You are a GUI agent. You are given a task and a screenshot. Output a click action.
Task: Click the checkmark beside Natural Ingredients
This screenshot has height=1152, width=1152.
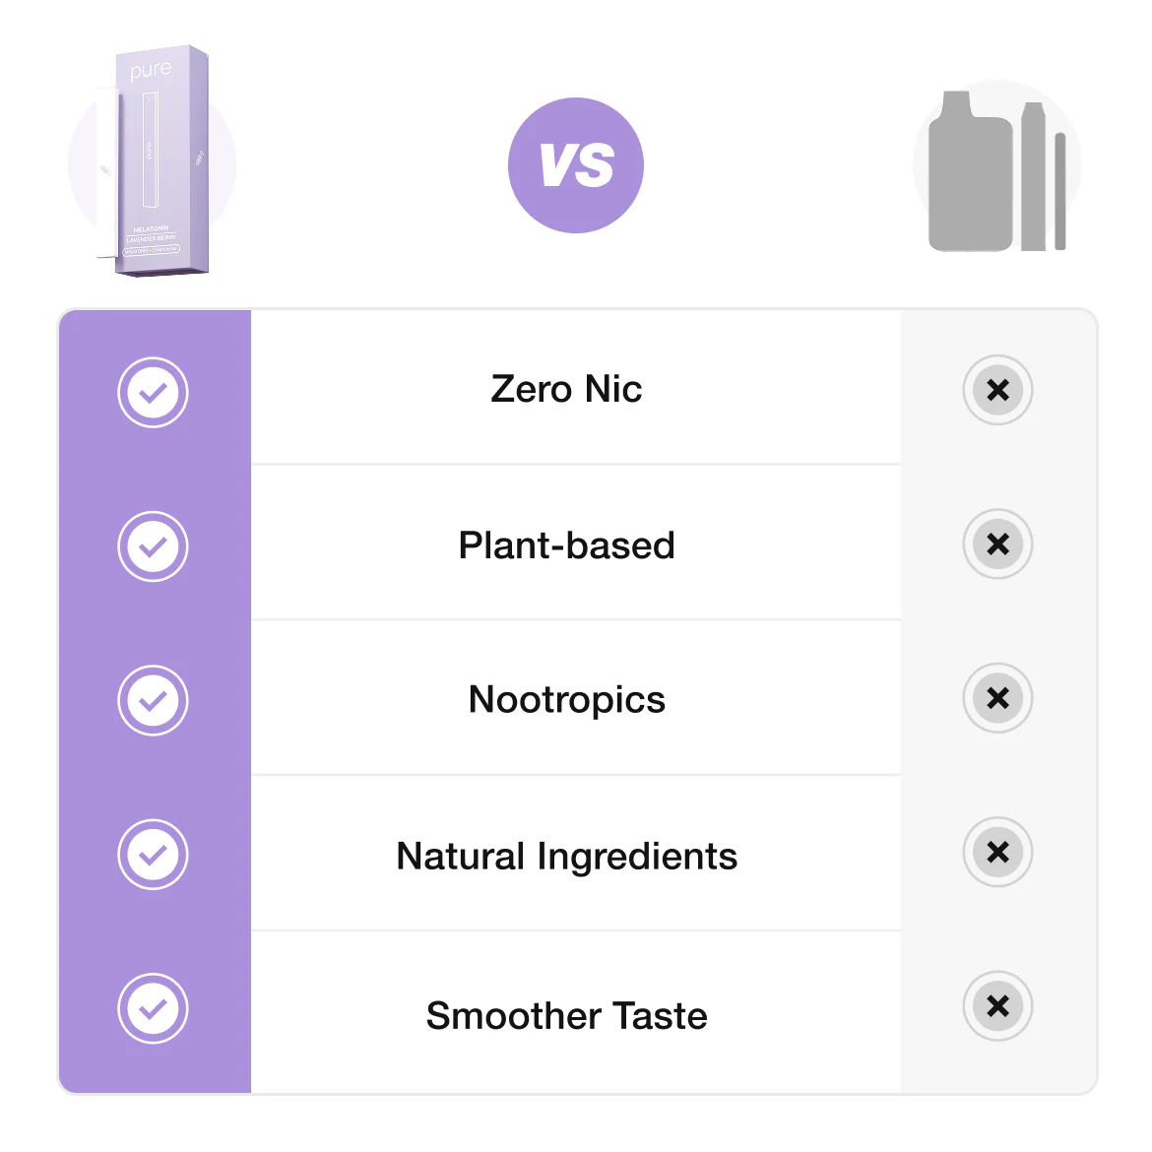click(153, 854)
